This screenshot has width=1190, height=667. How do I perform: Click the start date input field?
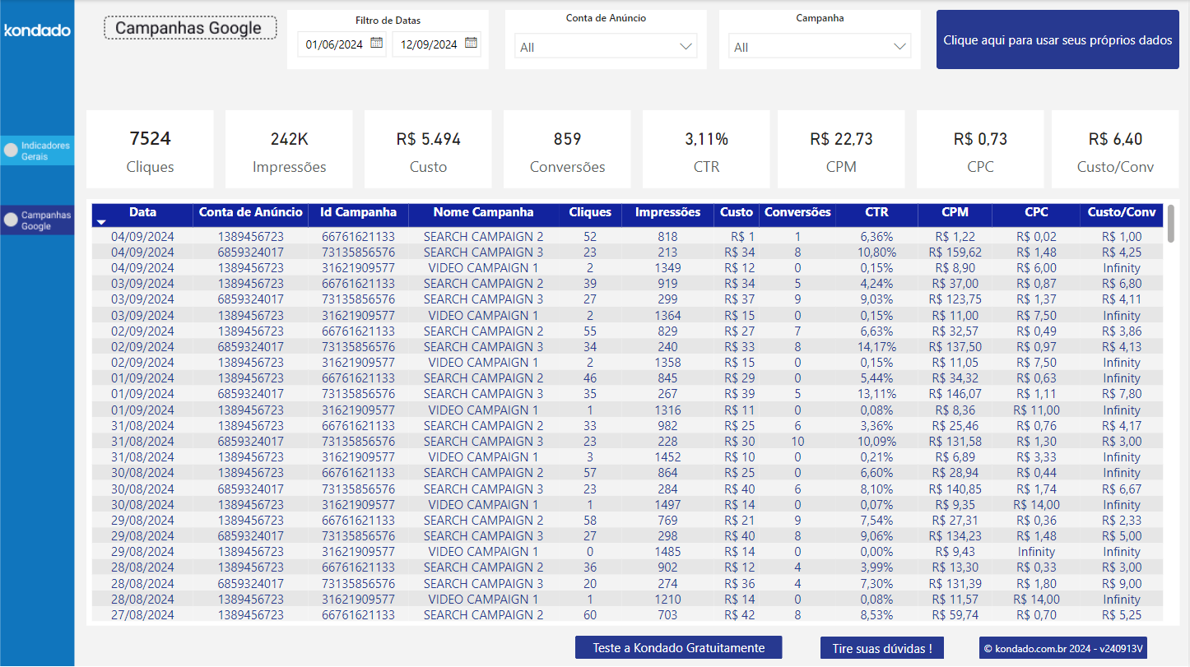335,44
